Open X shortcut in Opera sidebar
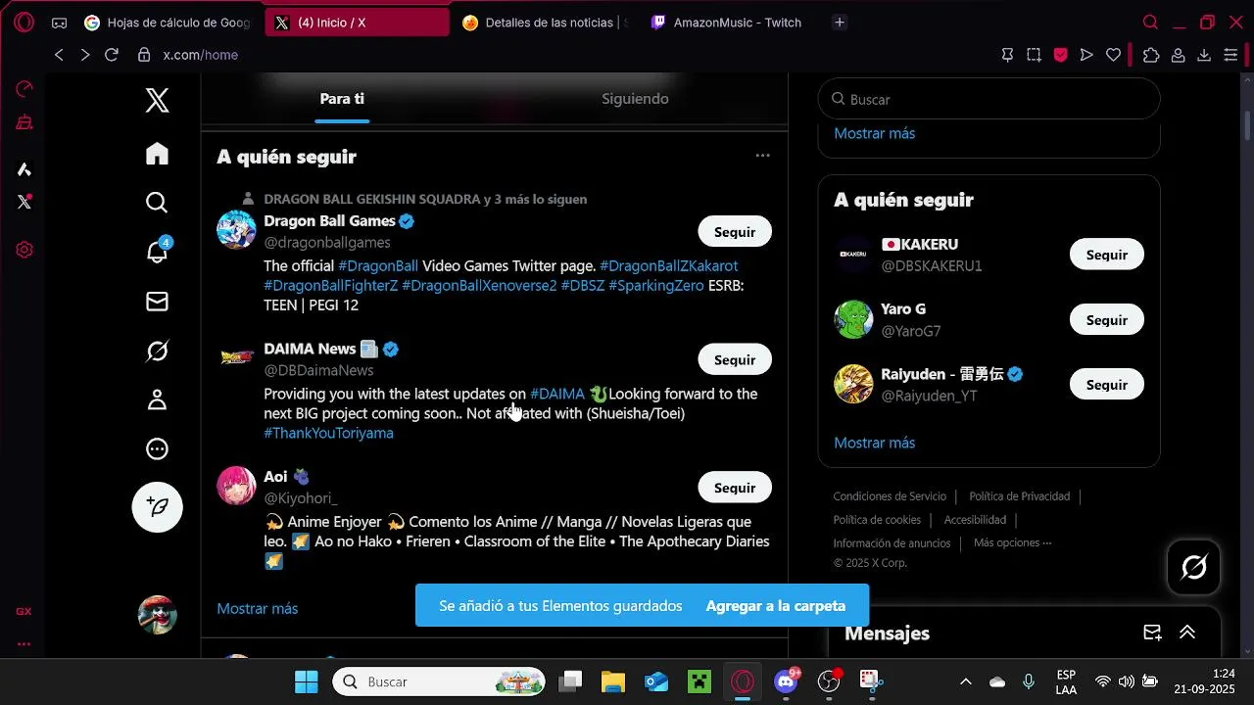This screenshot has height=705, width=1254. 24,202
